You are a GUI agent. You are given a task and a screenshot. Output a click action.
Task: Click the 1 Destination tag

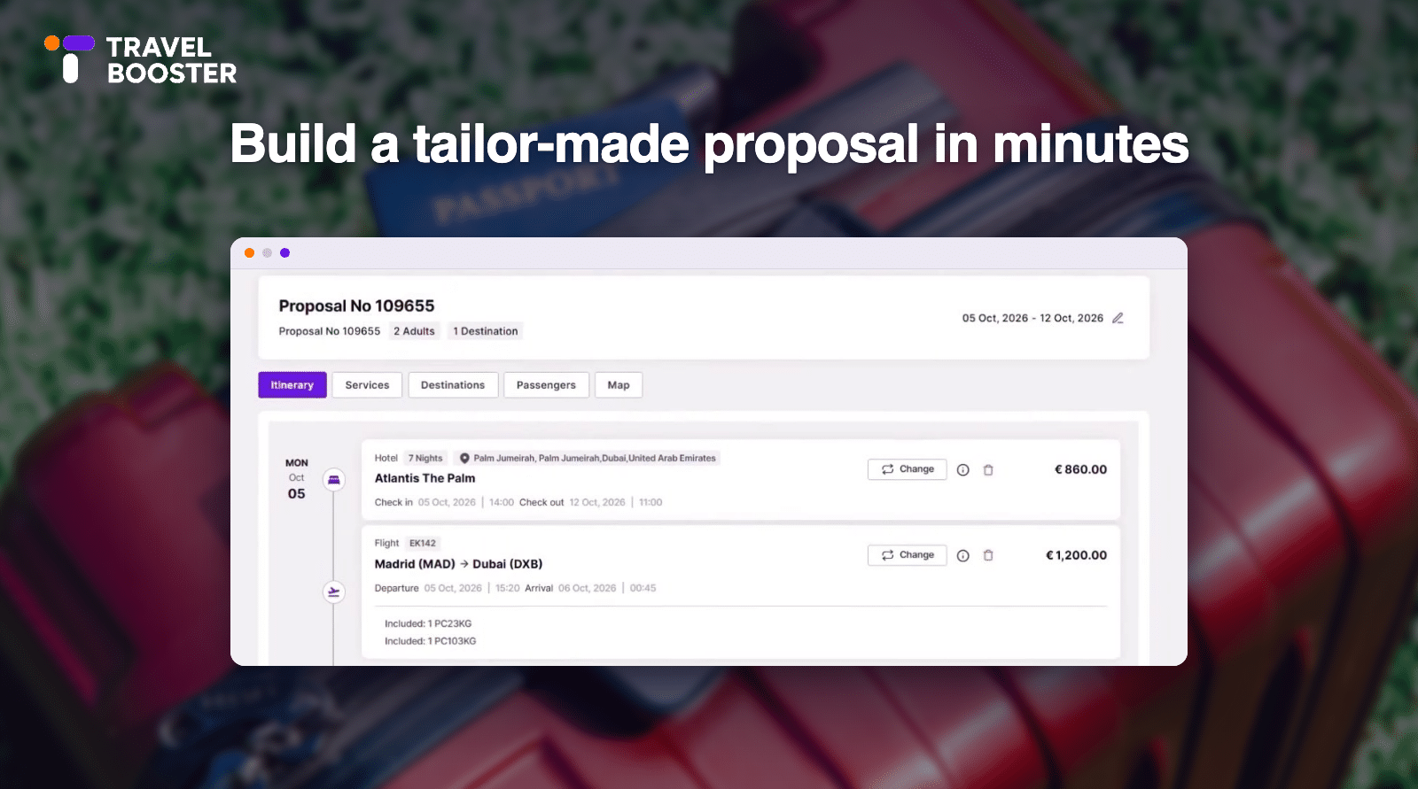(486, 331)
